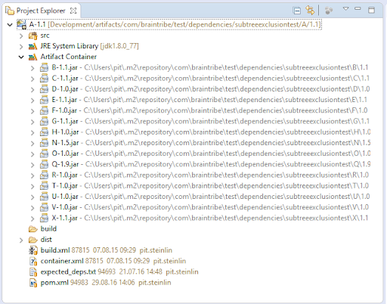Screen dimensions: 387x304
Task: Click the pom.xml Maven file icon
Action: [x=33, y=283]
